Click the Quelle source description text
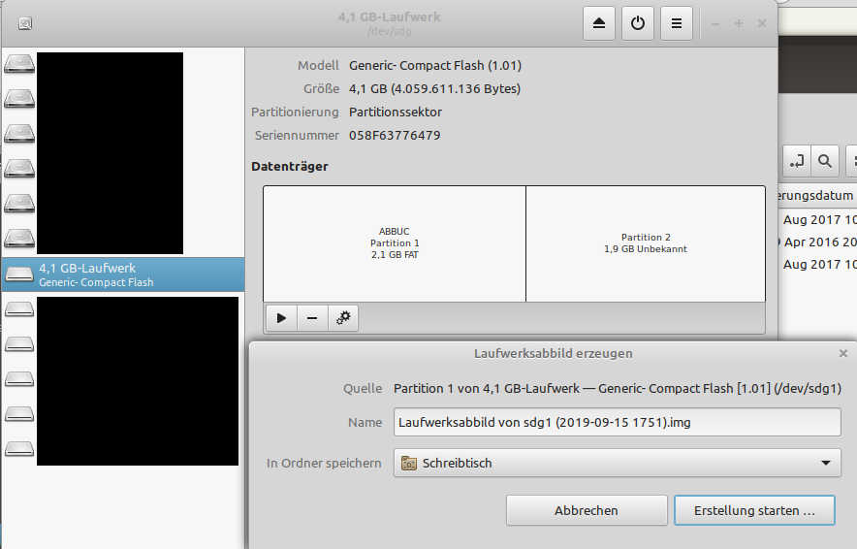 click(618, 389)
